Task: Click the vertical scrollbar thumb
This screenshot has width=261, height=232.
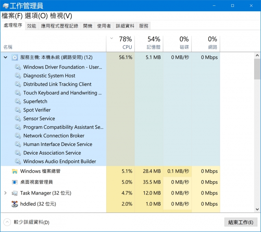Action: (257, 69)
